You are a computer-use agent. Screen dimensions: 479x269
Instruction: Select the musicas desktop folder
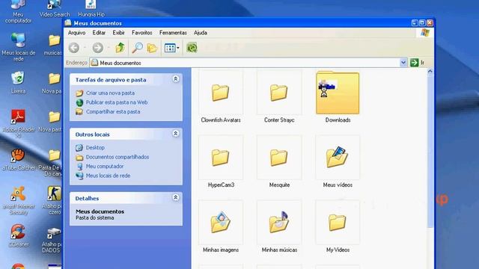point(53,45)
